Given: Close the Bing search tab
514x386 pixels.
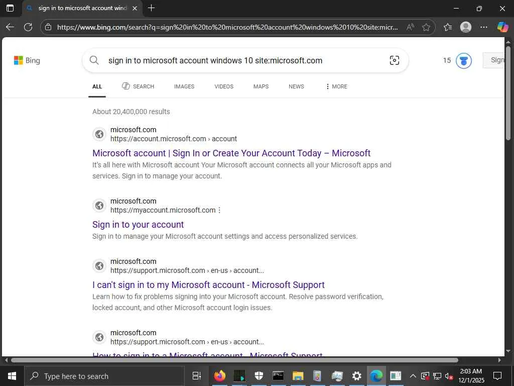Looking at the screenshot, I should 135,8.
